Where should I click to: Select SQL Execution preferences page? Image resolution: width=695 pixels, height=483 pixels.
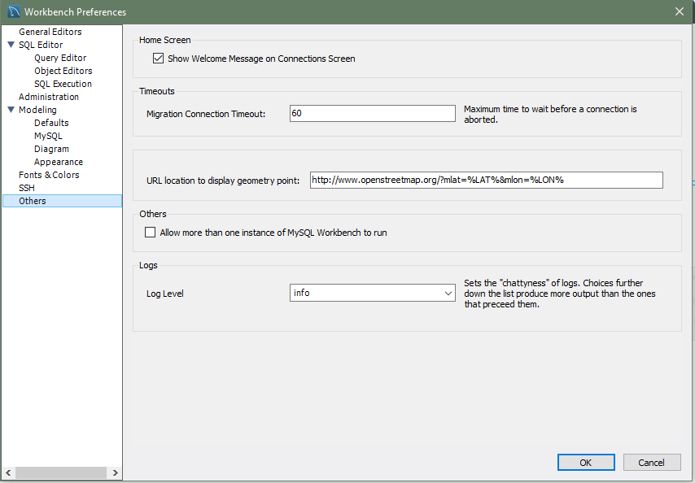63,84
